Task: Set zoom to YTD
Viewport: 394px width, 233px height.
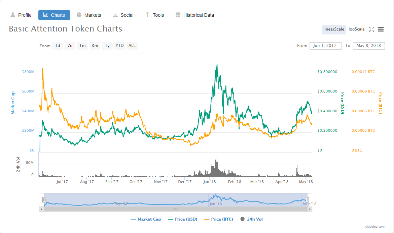Action: pos(119,46)
